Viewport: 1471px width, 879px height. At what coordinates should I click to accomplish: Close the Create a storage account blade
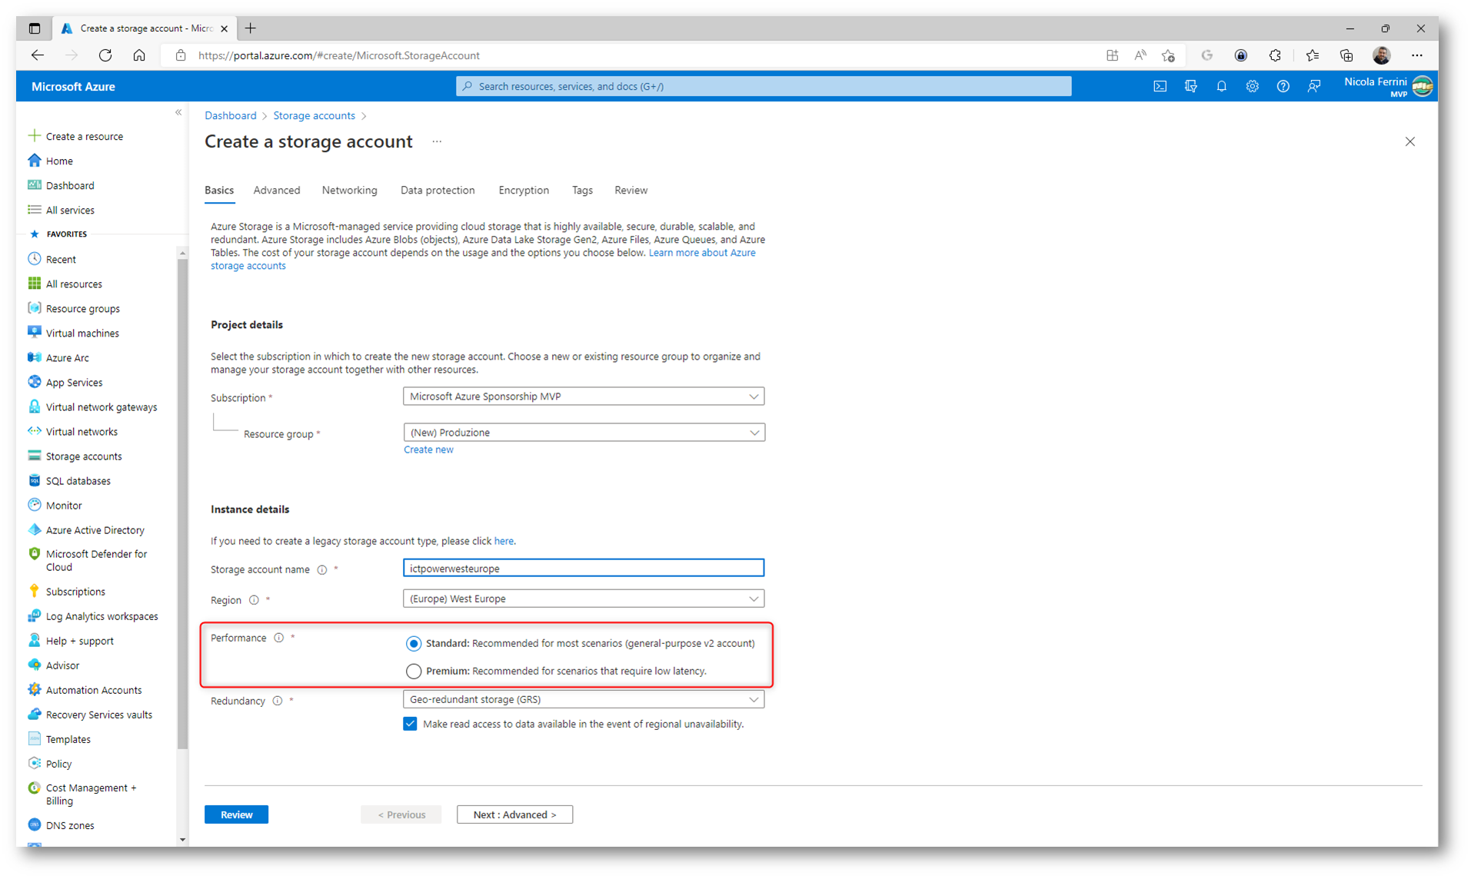[1409, 142]
